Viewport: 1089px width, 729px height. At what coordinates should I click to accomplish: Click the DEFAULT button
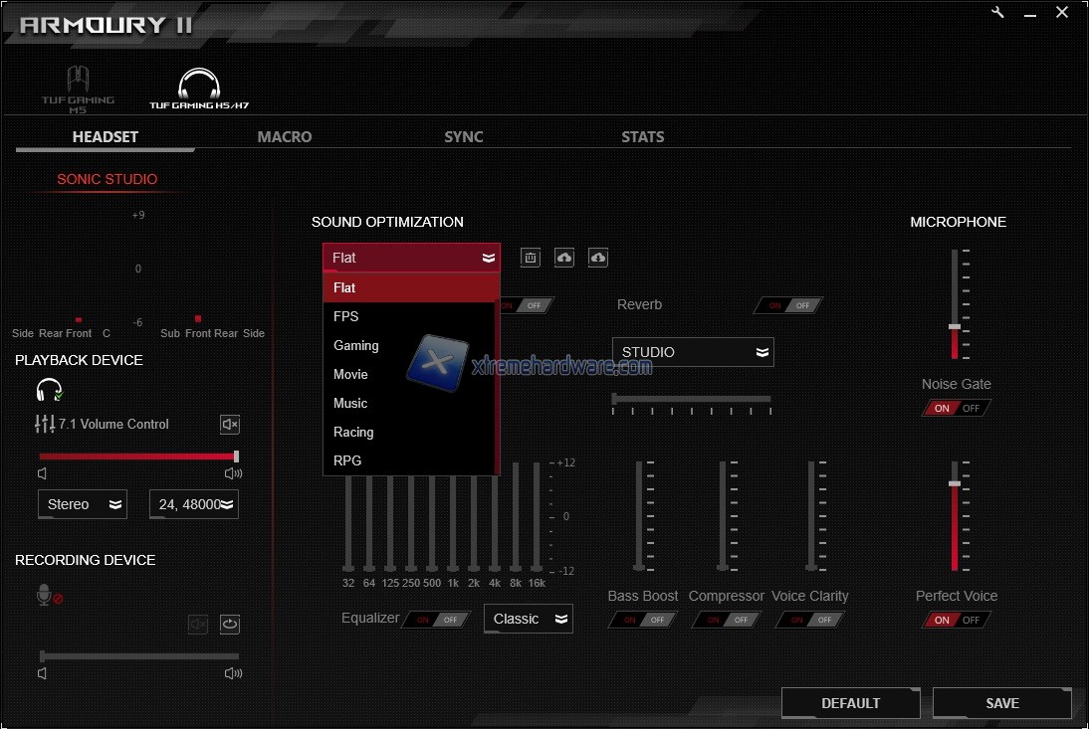tap(850, 703)
